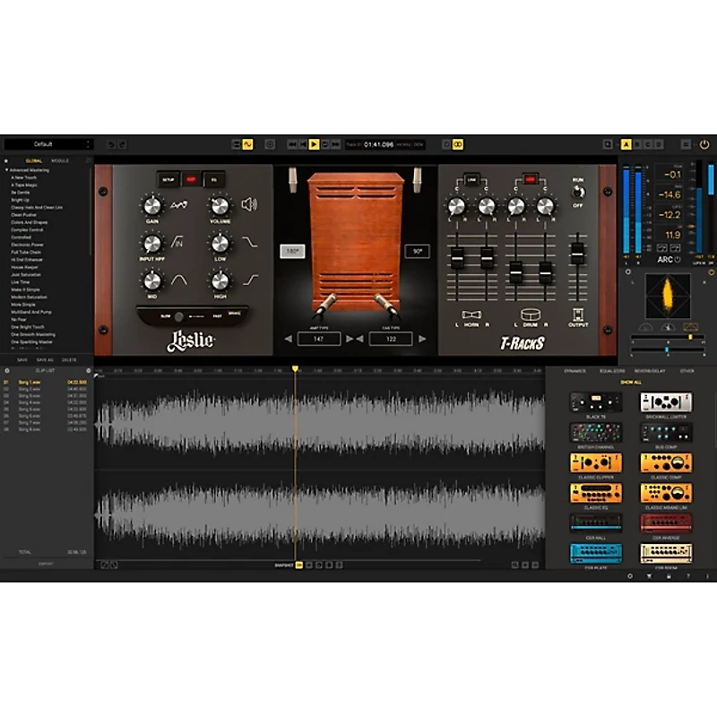Image resolution: width=717 pixels, height=717 pixels.
Task: Click the speaker icon on the Leslie panel
Action: [x=249, y=204]
